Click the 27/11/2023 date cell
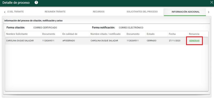Viewport: 214px width, 99px height. pos(175,41)
